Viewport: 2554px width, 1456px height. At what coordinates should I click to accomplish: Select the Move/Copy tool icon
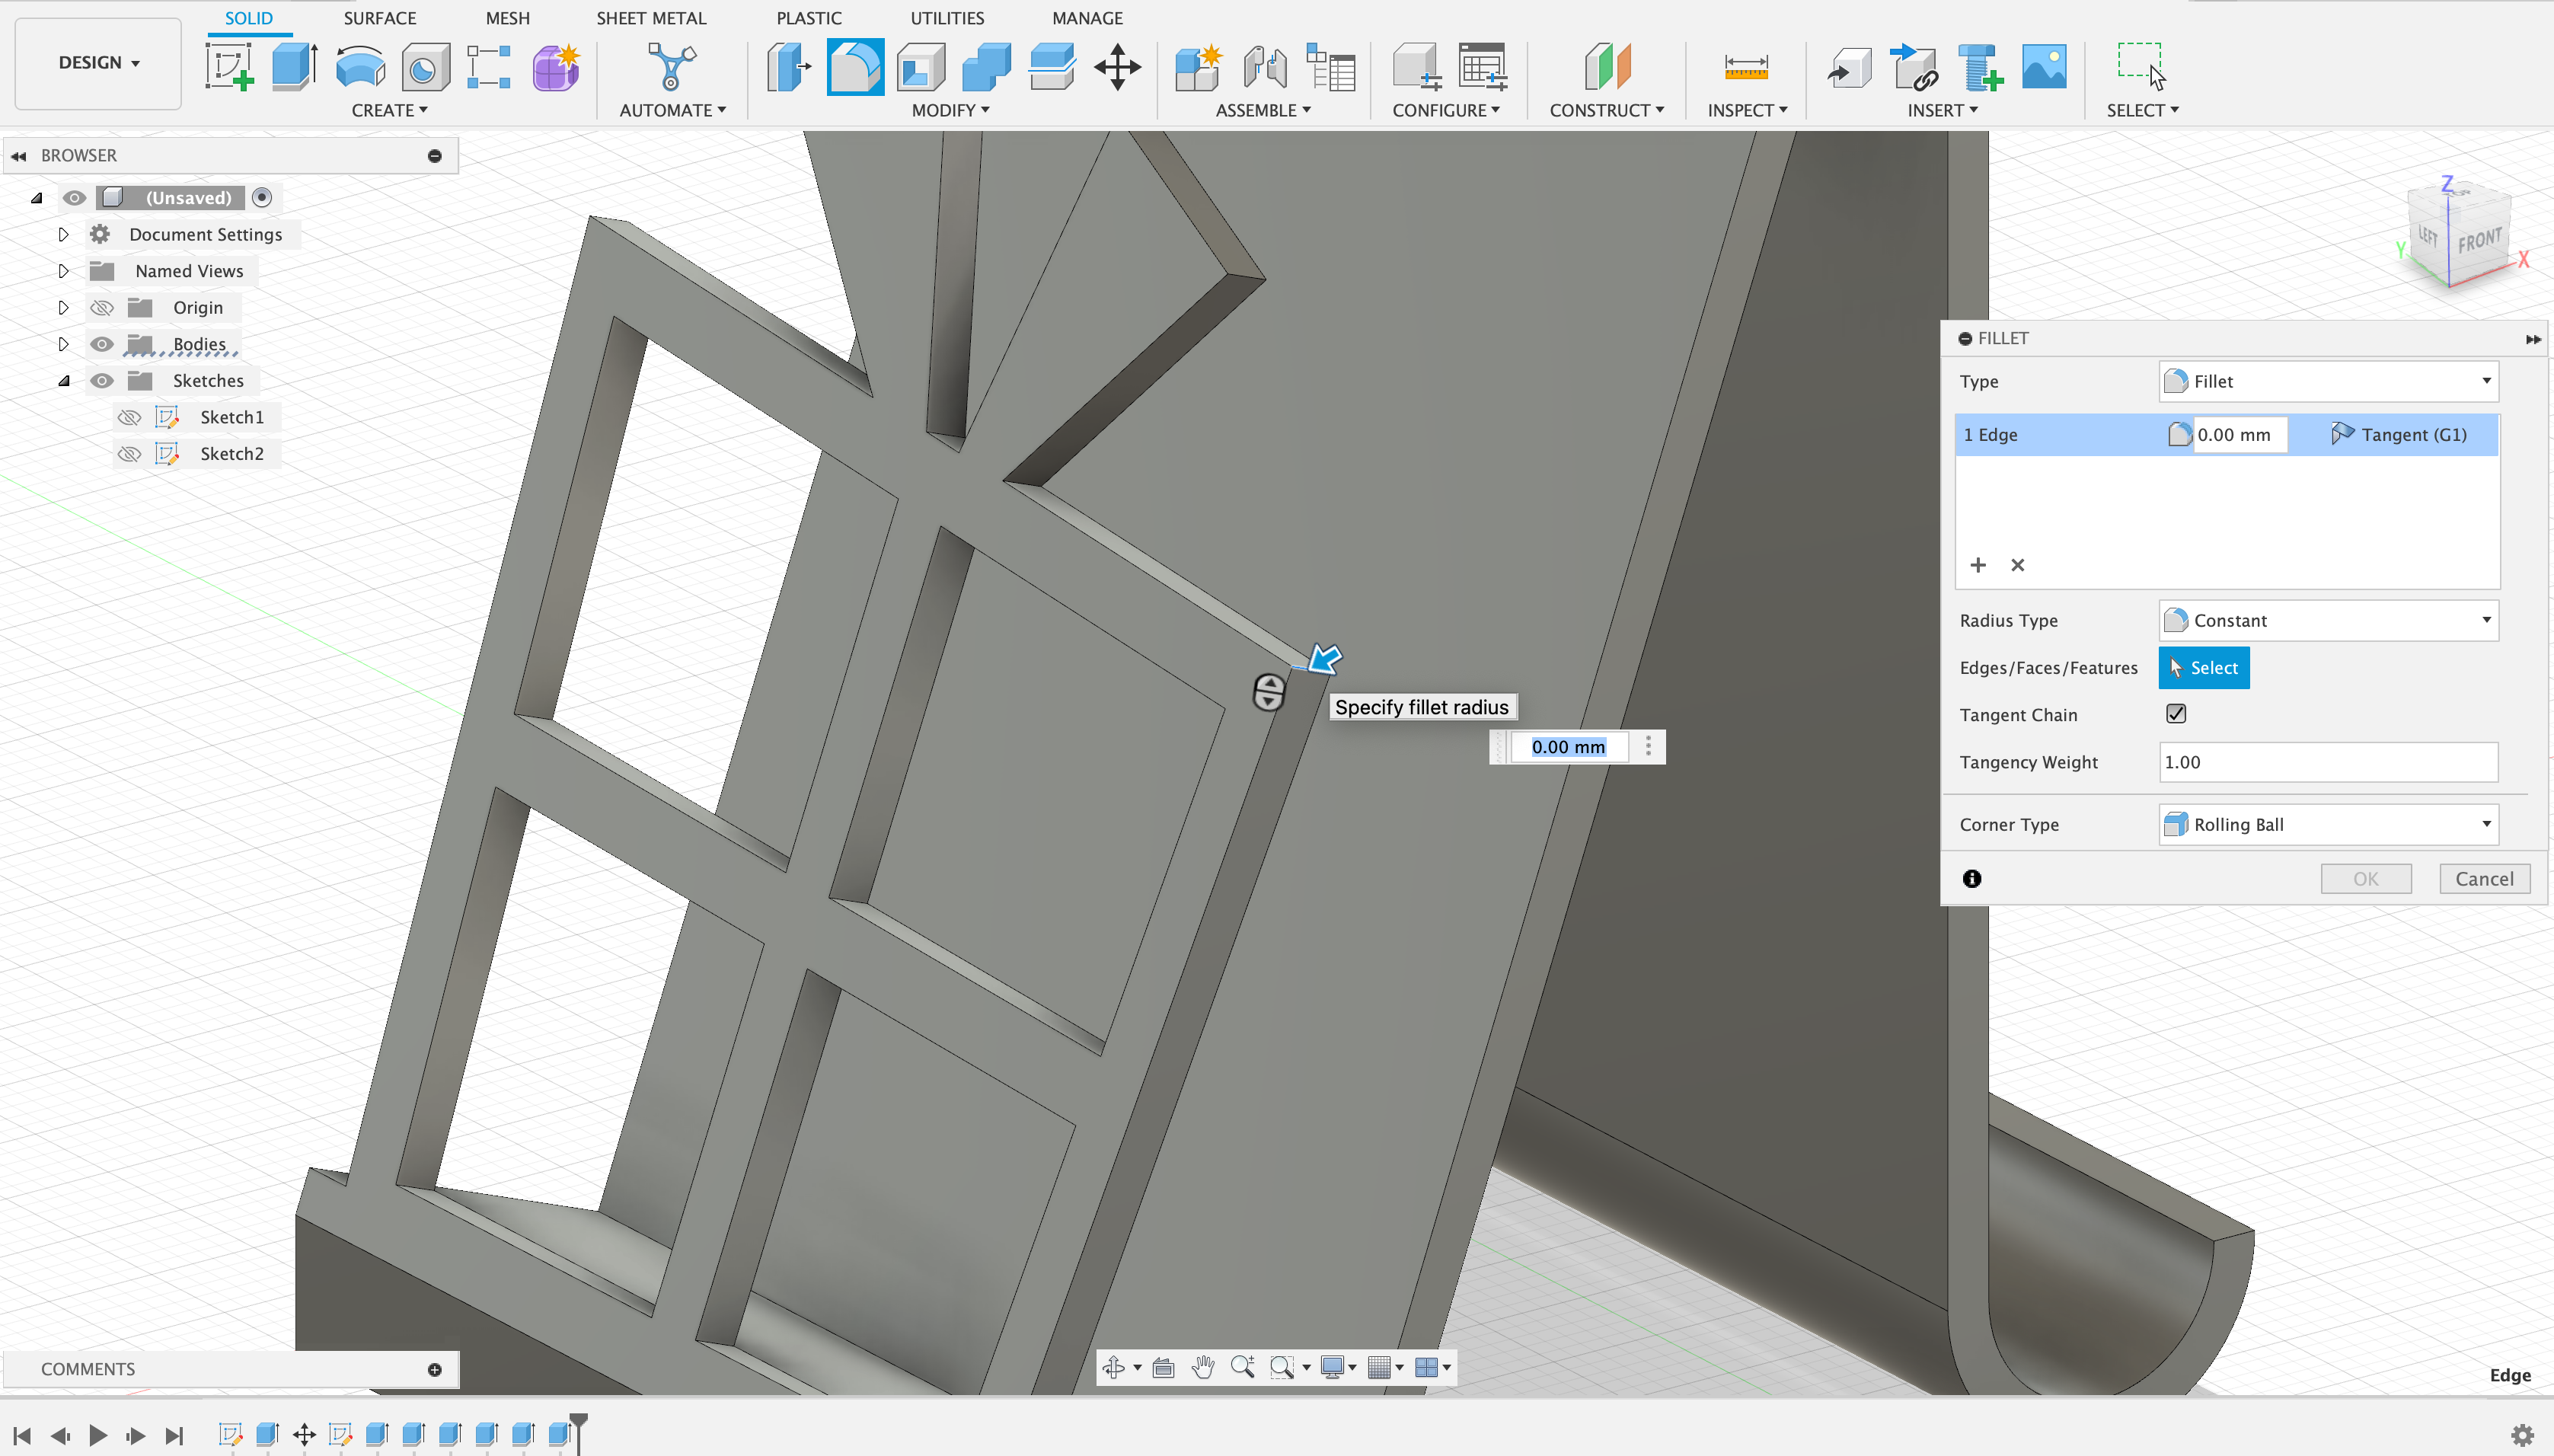[1117, 68]
